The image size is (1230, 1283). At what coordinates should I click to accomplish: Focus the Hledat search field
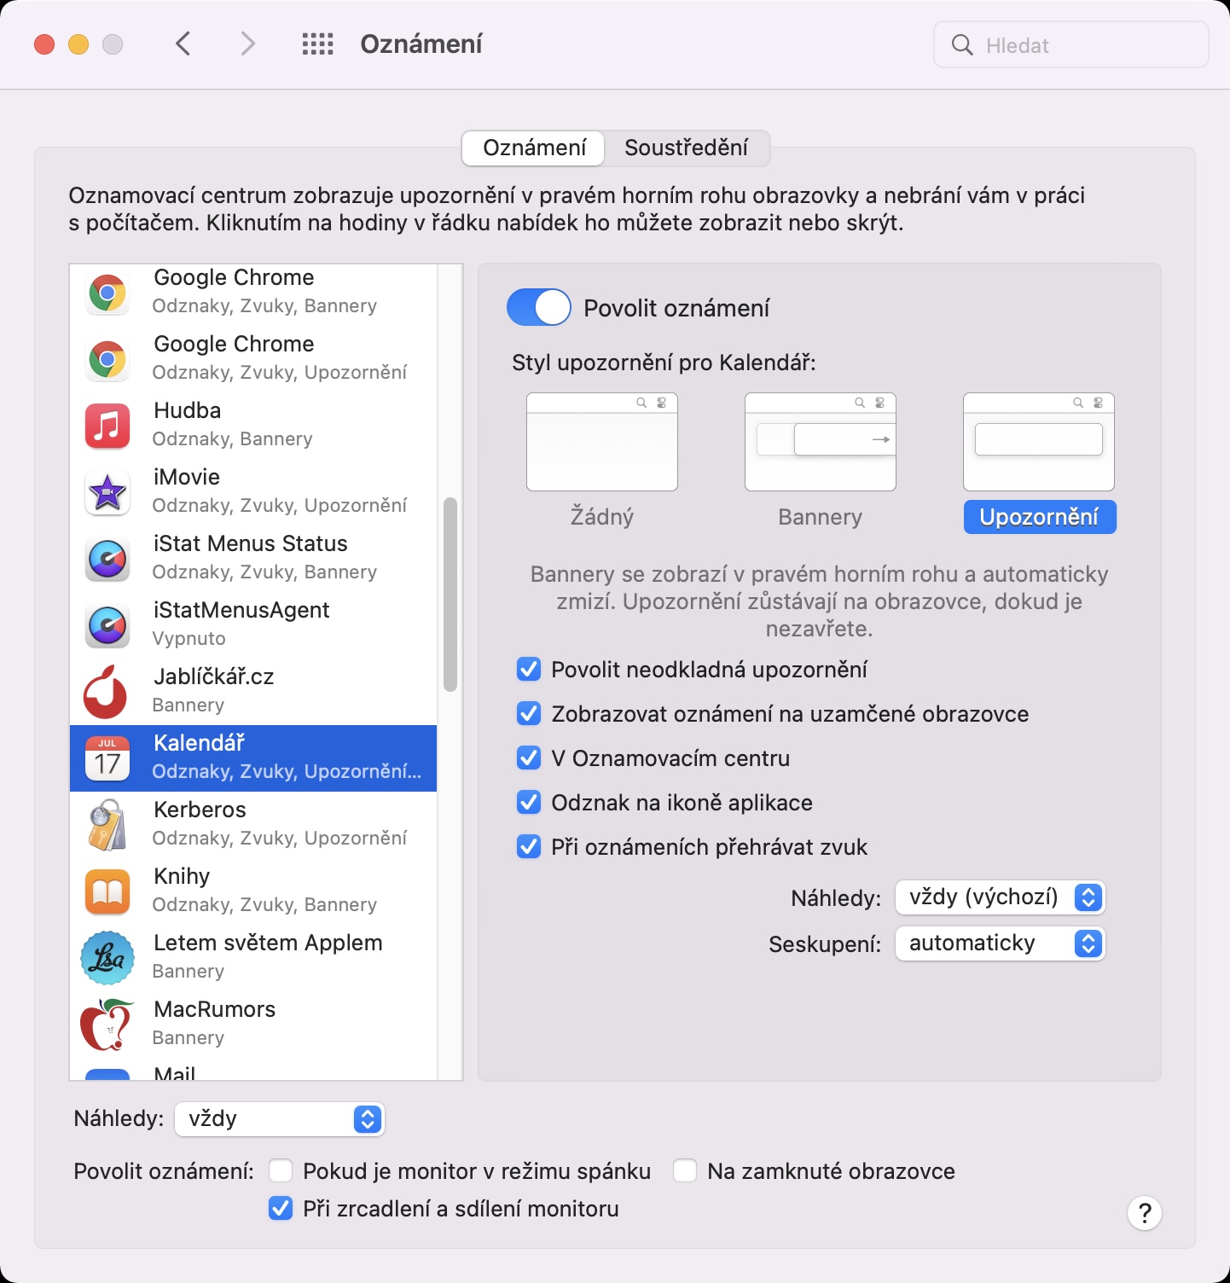(x=1071, y=45)
